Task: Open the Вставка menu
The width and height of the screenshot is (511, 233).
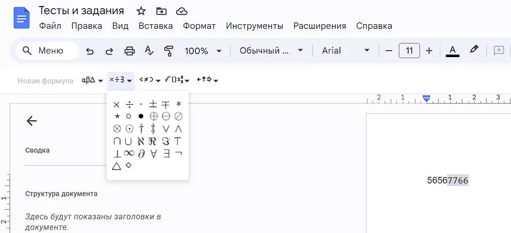Action: click(x=156, y=26)
